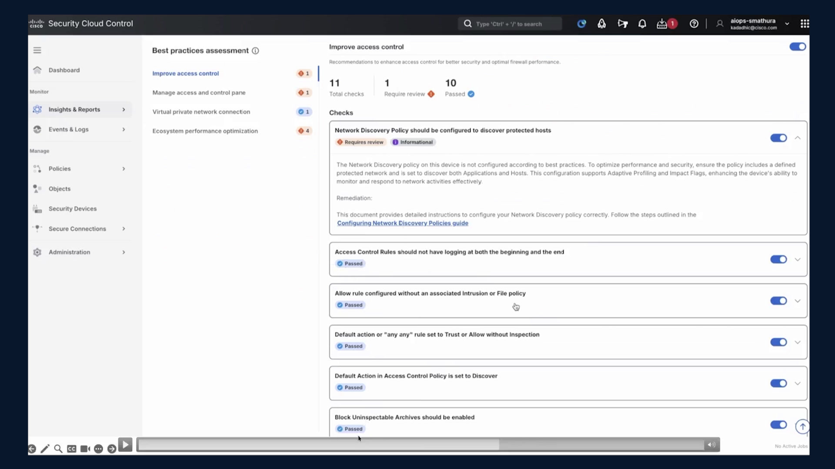Expand the Default action any any rule check
The image size is (835, 469).
798,342
